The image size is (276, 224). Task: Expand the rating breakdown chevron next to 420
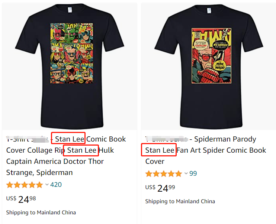[47, 185]
